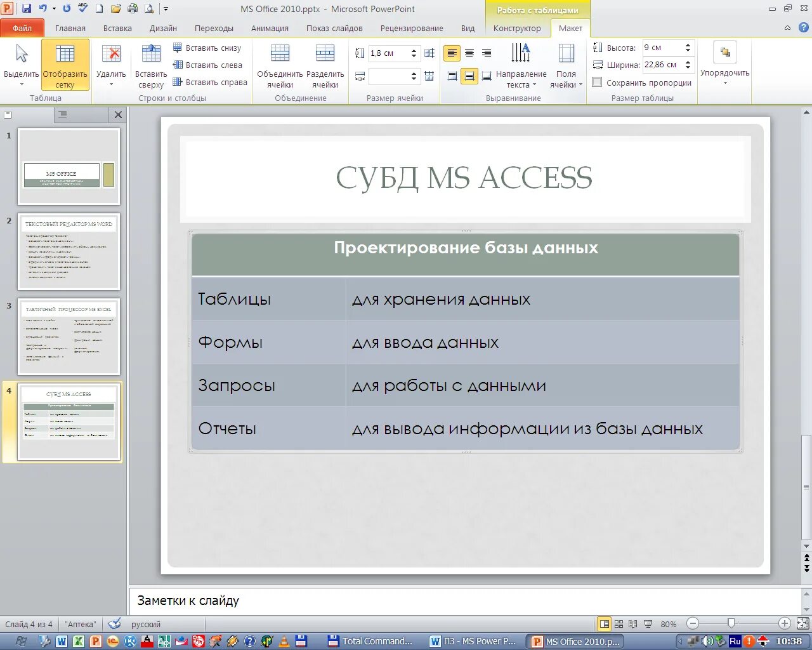
Task: Quick print with the printer icon
Action: 133,9
